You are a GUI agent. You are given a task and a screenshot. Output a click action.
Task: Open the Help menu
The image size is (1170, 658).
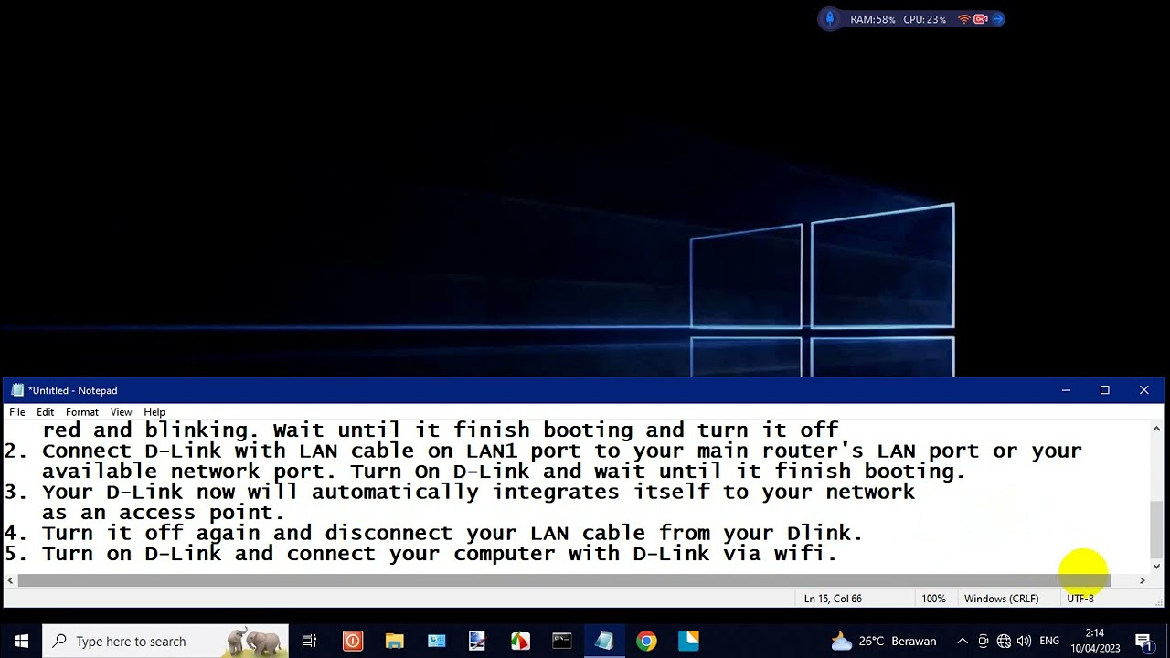coord(154,412)
